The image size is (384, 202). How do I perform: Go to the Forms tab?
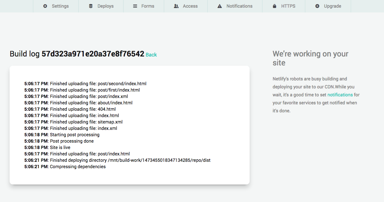coord(148,6)
